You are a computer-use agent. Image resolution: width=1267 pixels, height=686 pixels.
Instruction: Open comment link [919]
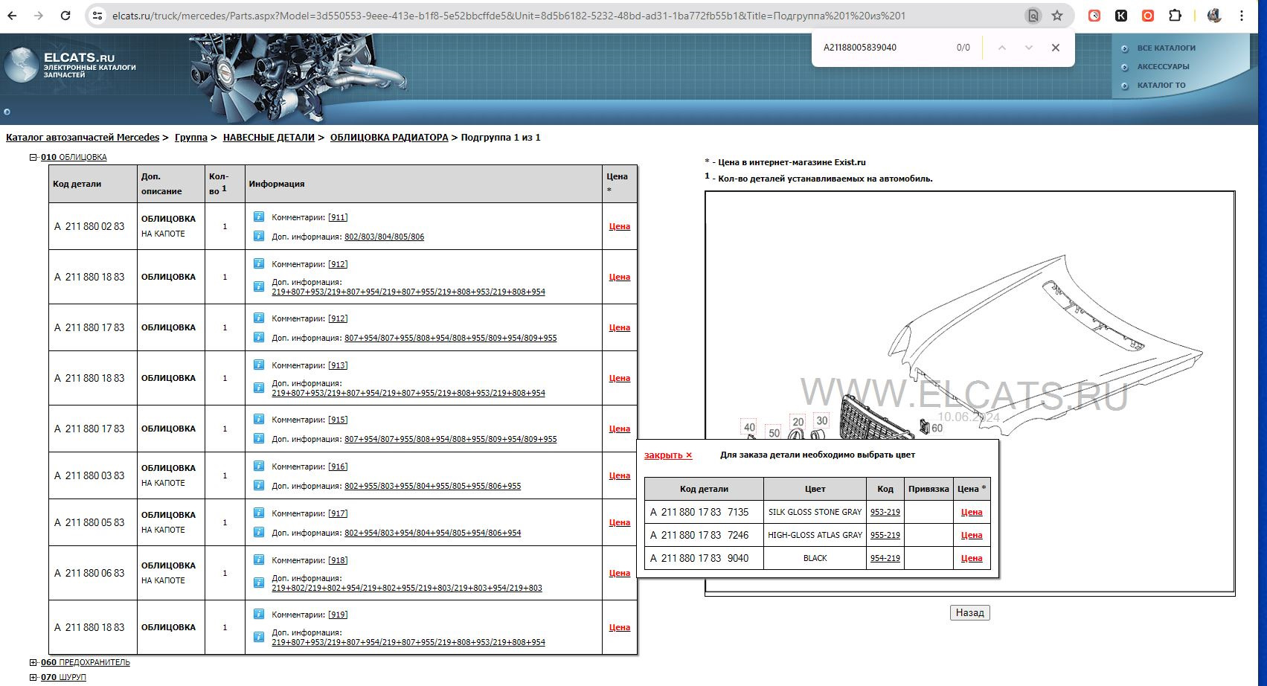coord(338,615)
